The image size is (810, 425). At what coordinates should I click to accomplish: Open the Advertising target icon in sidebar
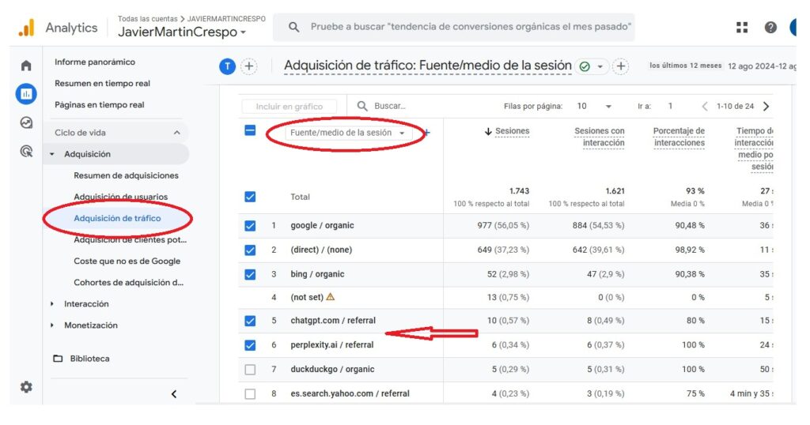[x=26, y=151]
